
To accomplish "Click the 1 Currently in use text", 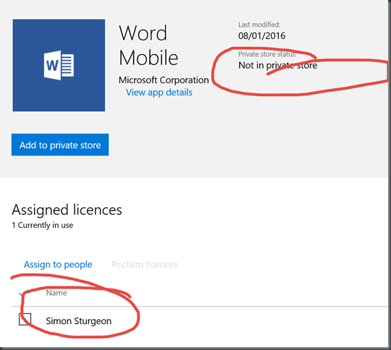I will tap(43, 225).
